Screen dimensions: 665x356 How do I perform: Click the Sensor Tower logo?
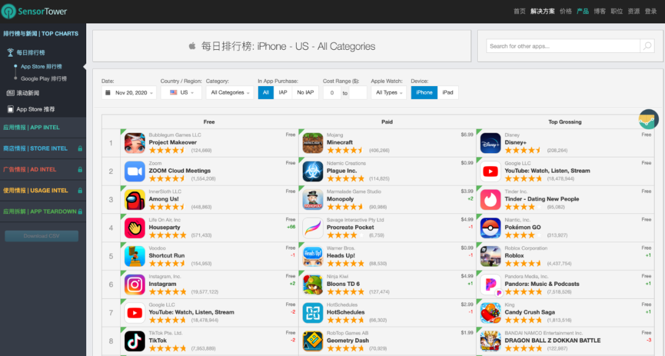click(x=34, y=12)
